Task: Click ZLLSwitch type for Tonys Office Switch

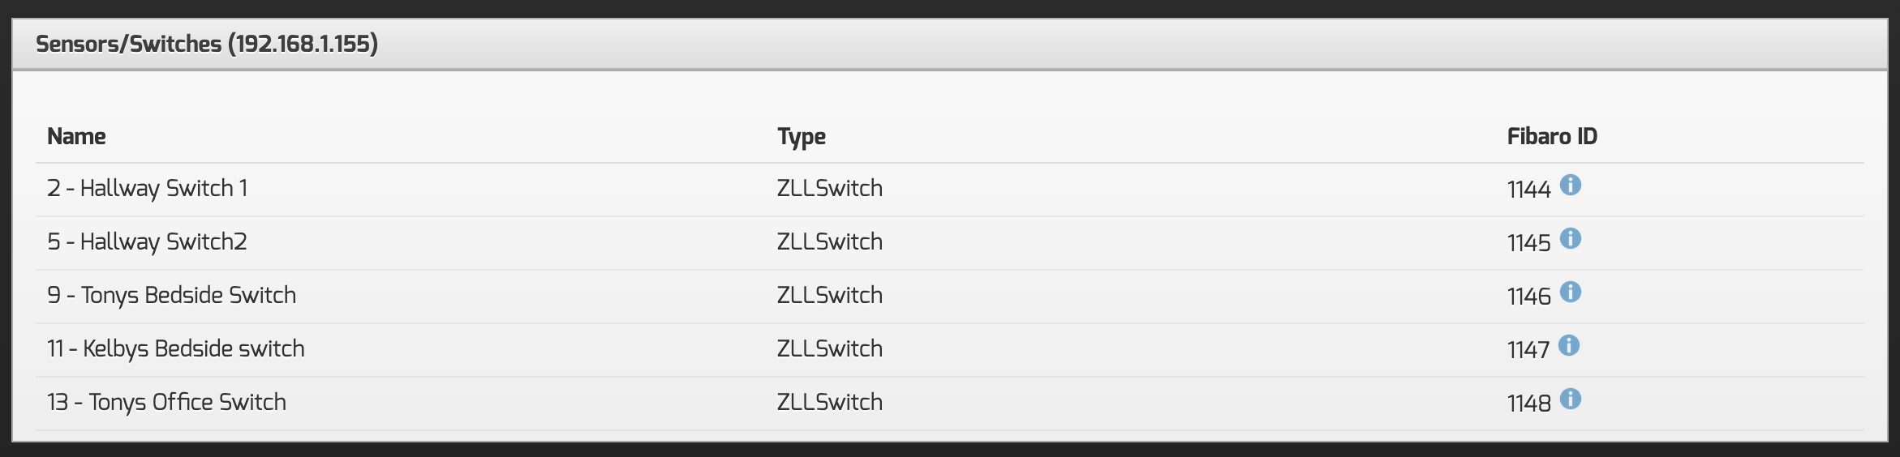Action: tap(829, 403)
